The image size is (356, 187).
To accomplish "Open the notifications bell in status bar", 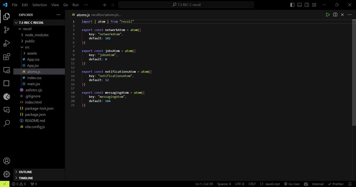I will (x=350, y=184).
